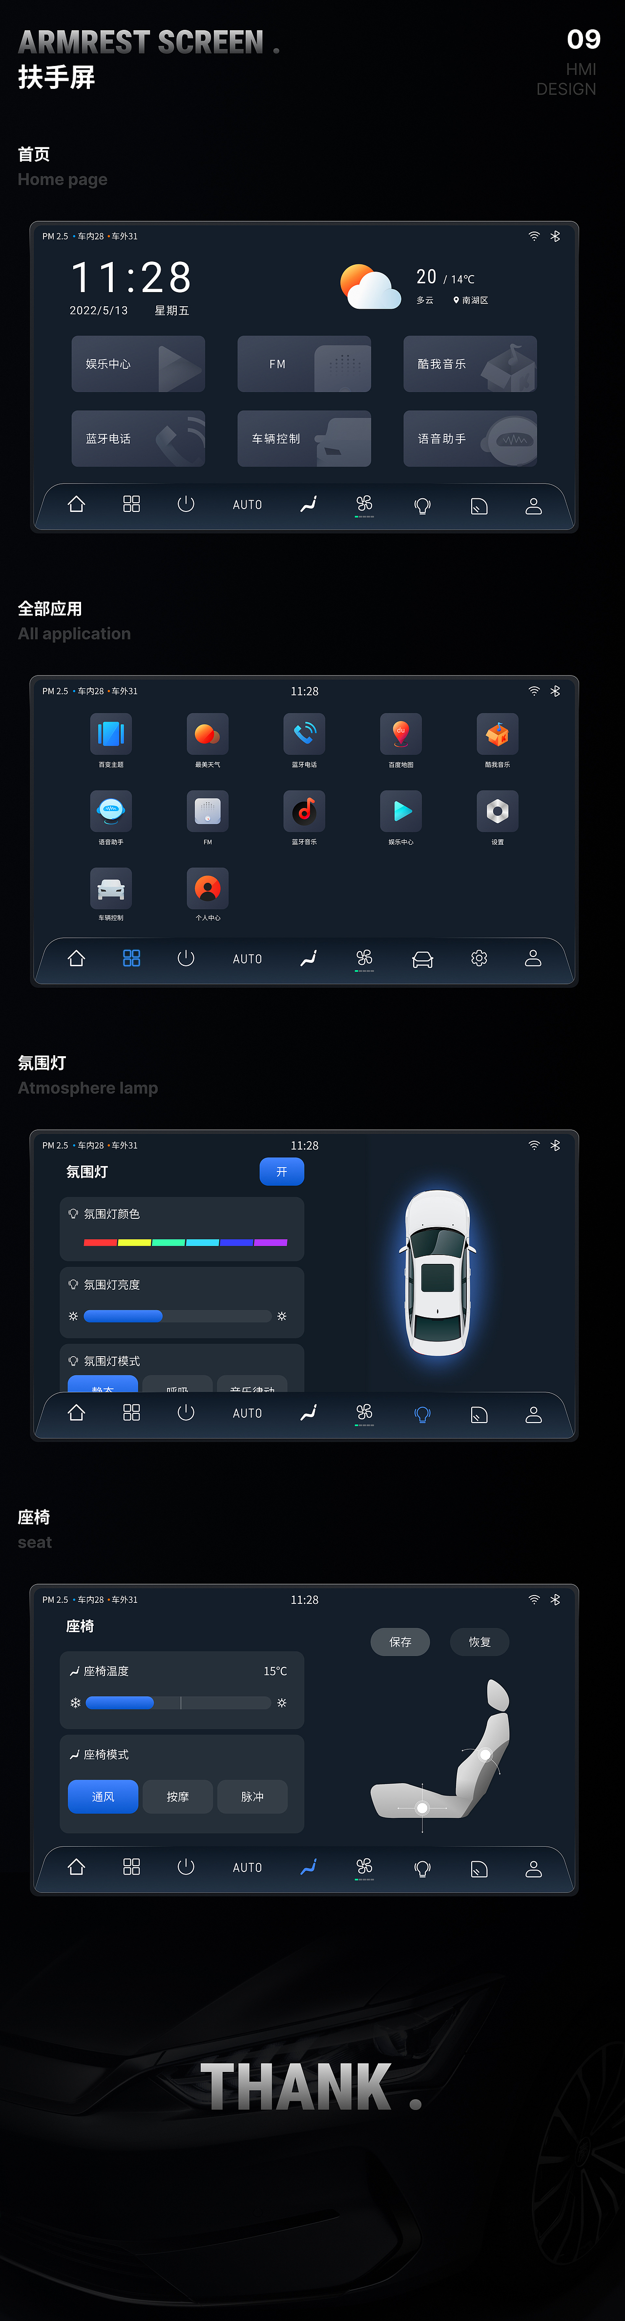625x2321 pixels.
Task: Click the 氛围灯亮度 brightness slider
Action: click(177, 1317)
